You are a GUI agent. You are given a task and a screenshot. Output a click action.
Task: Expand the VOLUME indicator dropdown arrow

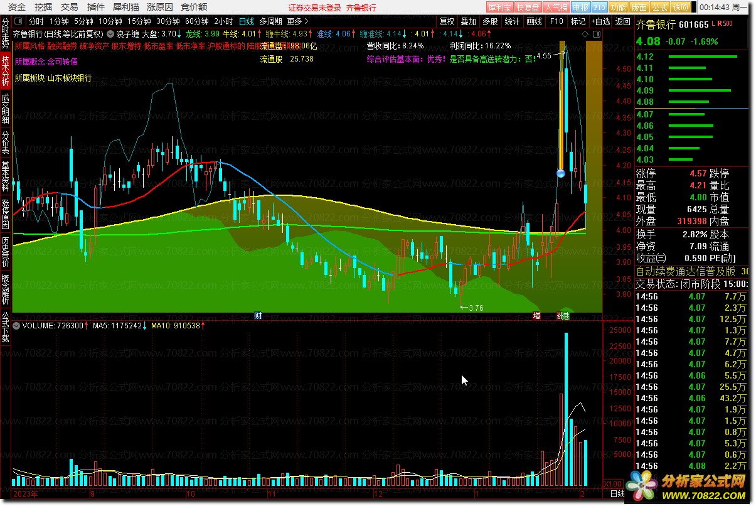[x=17, y=326]
